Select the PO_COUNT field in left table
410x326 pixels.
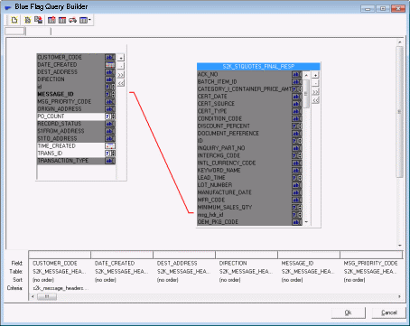tap(76, 116)
